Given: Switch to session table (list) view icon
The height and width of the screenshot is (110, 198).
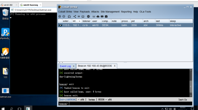Looking at the screenshot, I should (79, 16).
